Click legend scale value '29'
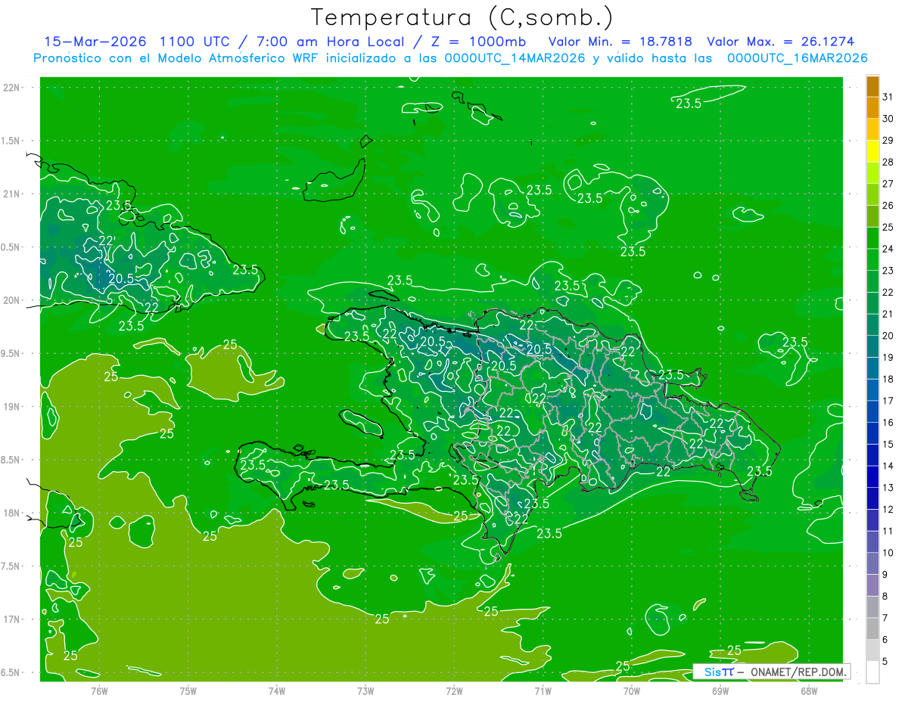The width and height of the screenshot is (908, 701). 888,140
